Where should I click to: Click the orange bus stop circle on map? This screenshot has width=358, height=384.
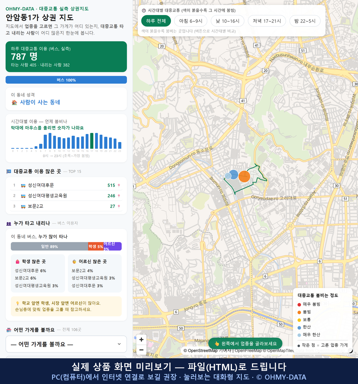[244, 176]
